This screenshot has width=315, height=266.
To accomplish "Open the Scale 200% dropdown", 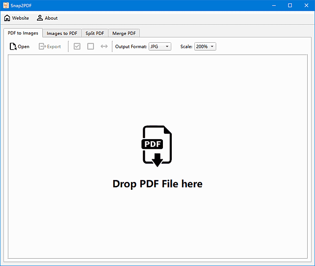I will coord(205,47).
